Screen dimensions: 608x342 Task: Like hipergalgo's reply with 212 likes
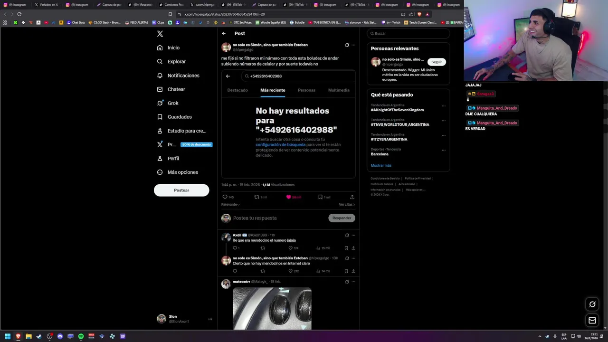pyautogui.click(x=294, y=271)
